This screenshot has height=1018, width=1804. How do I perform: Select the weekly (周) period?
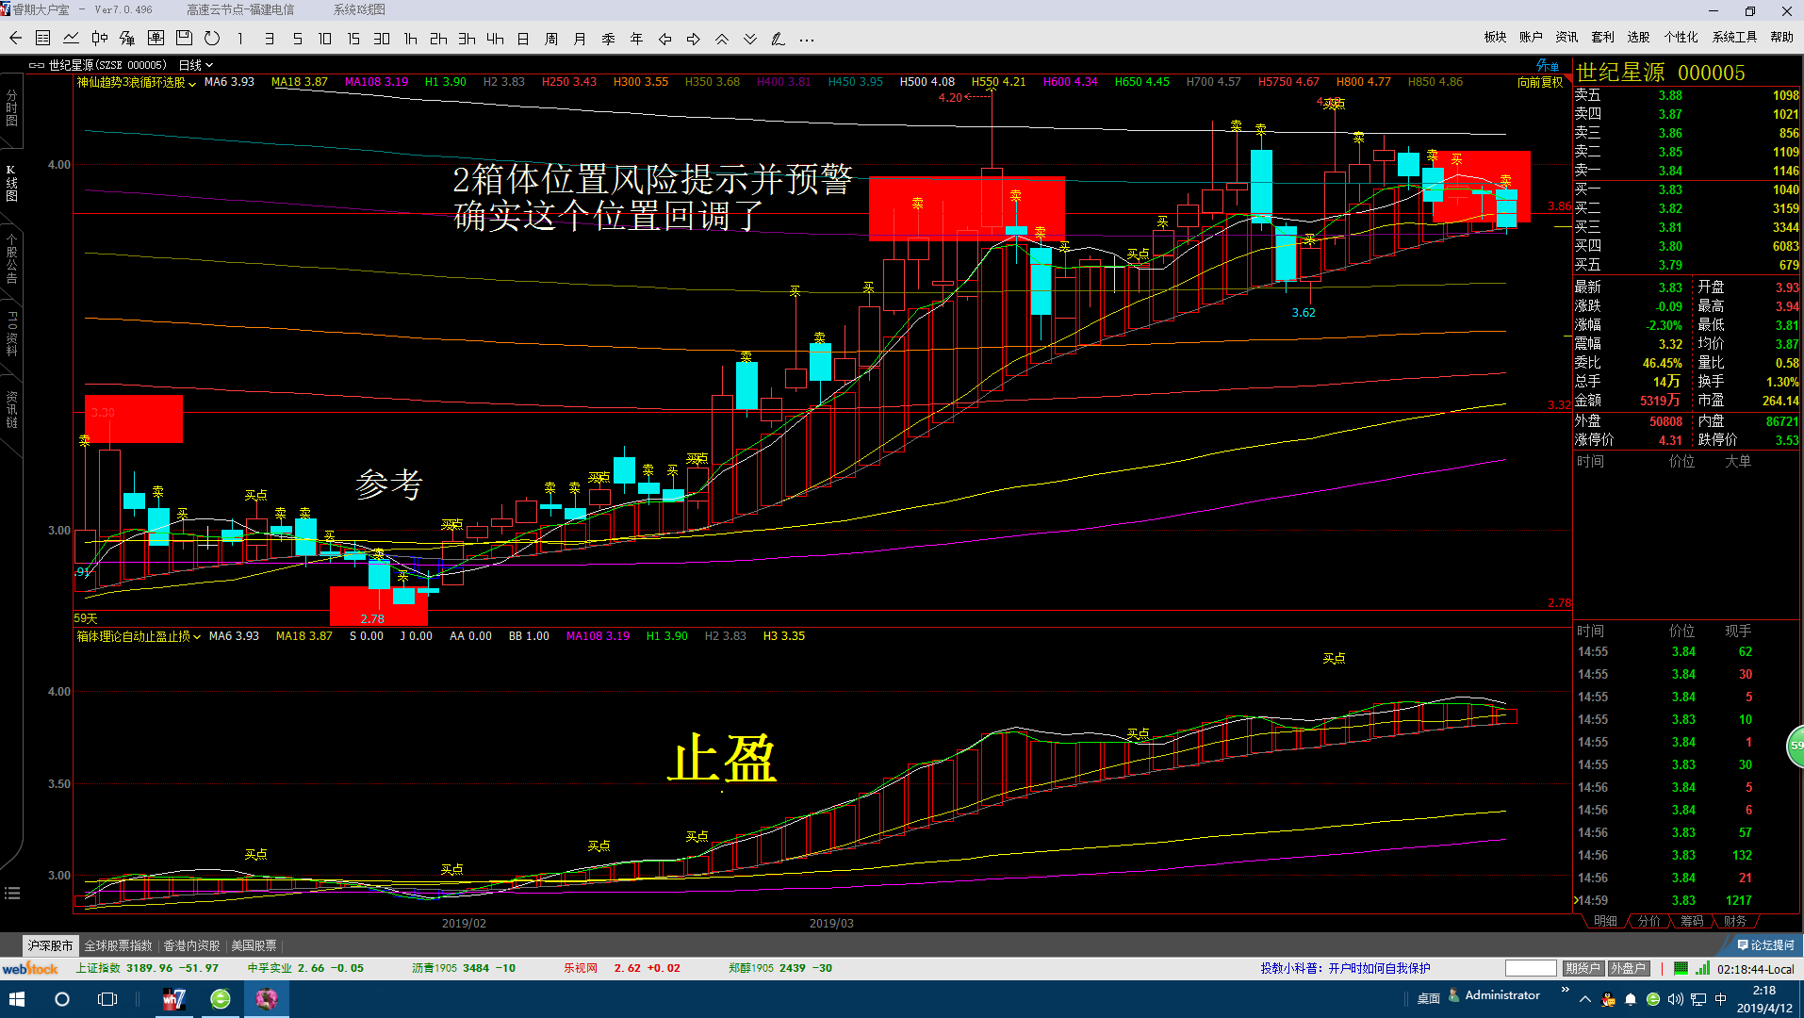pyautogui.click(x=551, y=39)
